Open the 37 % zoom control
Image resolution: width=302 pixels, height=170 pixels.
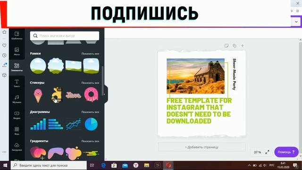point(257,152)
